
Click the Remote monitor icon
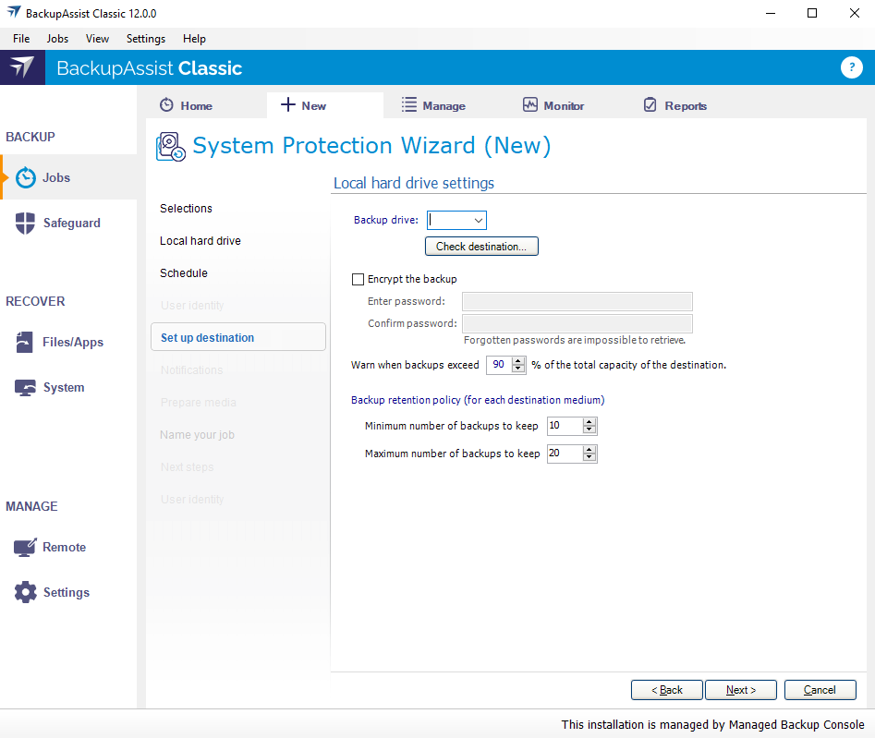[25, 547]
